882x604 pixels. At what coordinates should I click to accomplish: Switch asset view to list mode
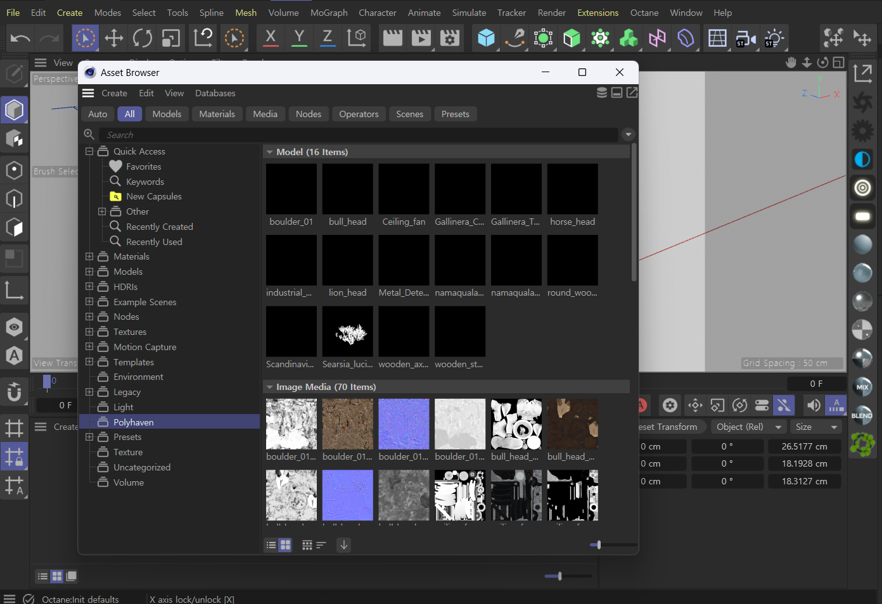point(271,545)
